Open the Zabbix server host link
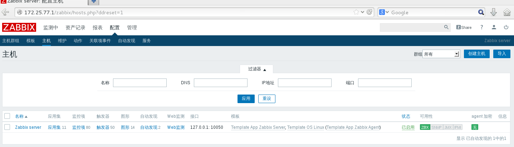514x147 pixels. [28, 127]
